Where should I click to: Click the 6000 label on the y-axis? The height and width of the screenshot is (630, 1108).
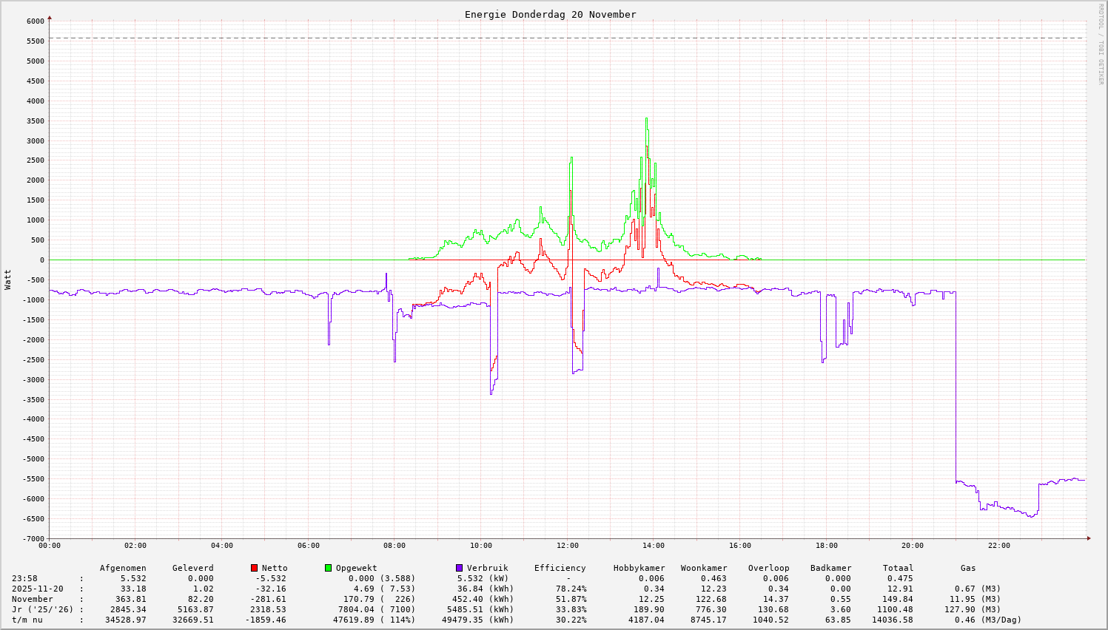[x=35, y=21]
